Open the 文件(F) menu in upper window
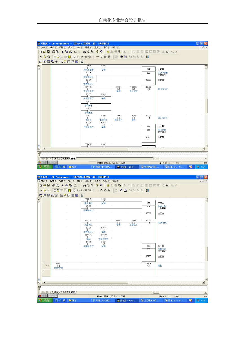Screen dimensions: 245x346 click(x=45, y=48)
